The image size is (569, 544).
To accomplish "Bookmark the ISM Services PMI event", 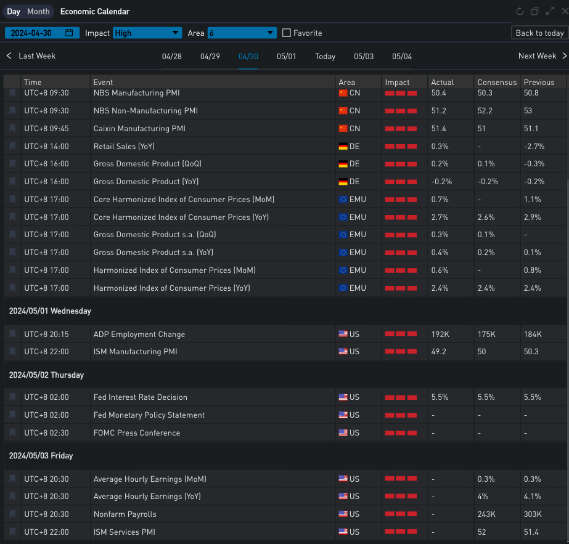I will [x=12, y=532].
